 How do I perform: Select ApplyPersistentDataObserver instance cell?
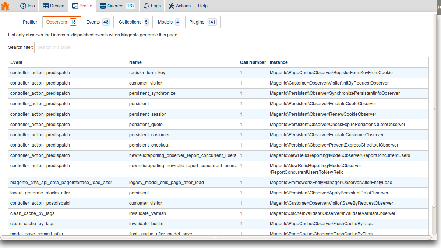coord(329,193)
